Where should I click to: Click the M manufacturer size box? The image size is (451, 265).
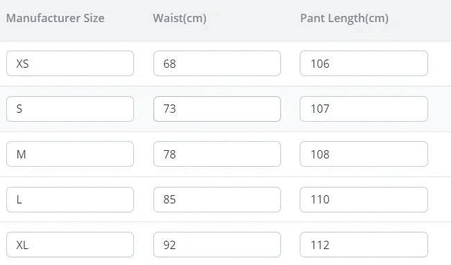(x=70, y=154)
